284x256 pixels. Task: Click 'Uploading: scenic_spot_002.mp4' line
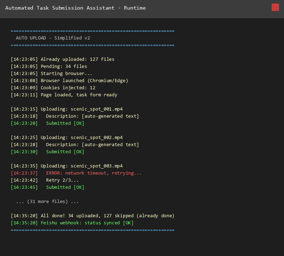67,138
